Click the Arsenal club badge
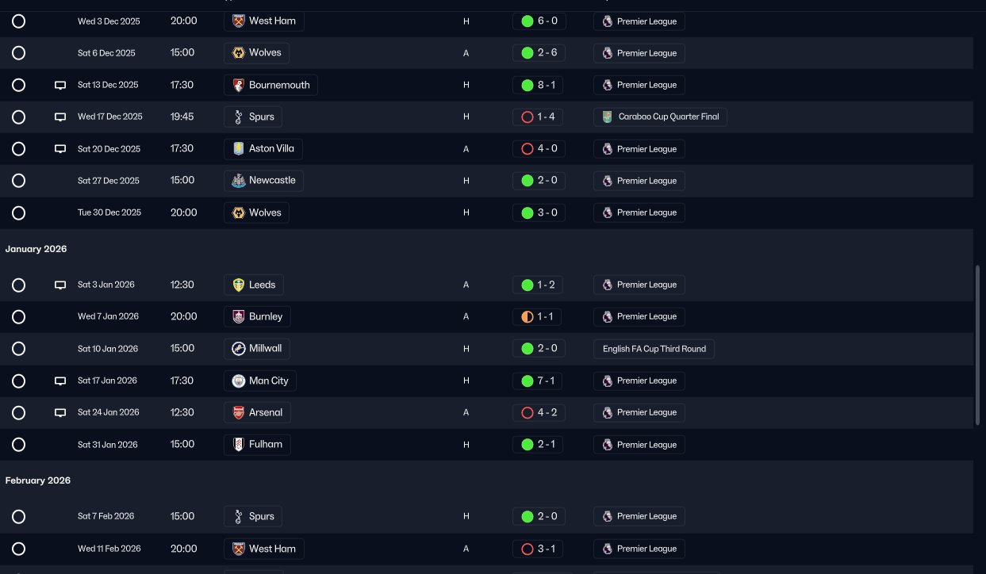The height and width of the screenshot is (574, 986). (x=238, y=412)
